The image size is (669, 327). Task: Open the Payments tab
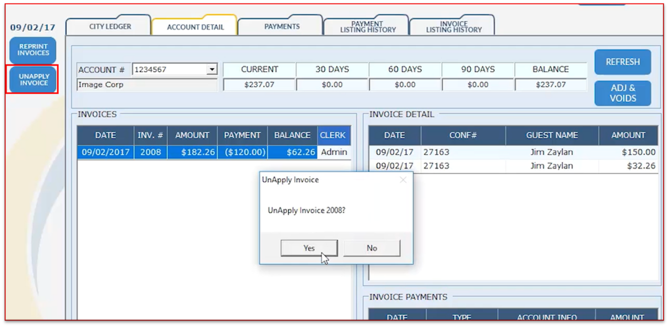coord(281,27)
